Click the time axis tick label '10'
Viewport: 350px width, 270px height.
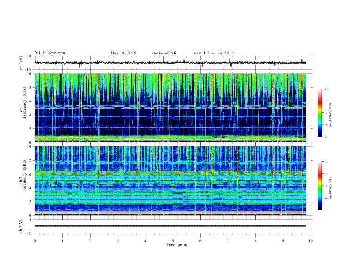coord(311,241)
